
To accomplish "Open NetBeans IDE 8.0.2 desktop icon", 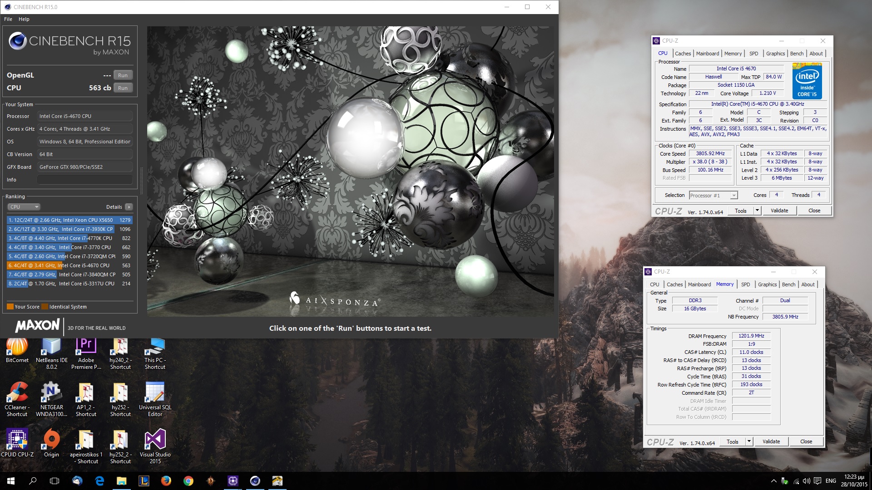I will click(52, 354).
